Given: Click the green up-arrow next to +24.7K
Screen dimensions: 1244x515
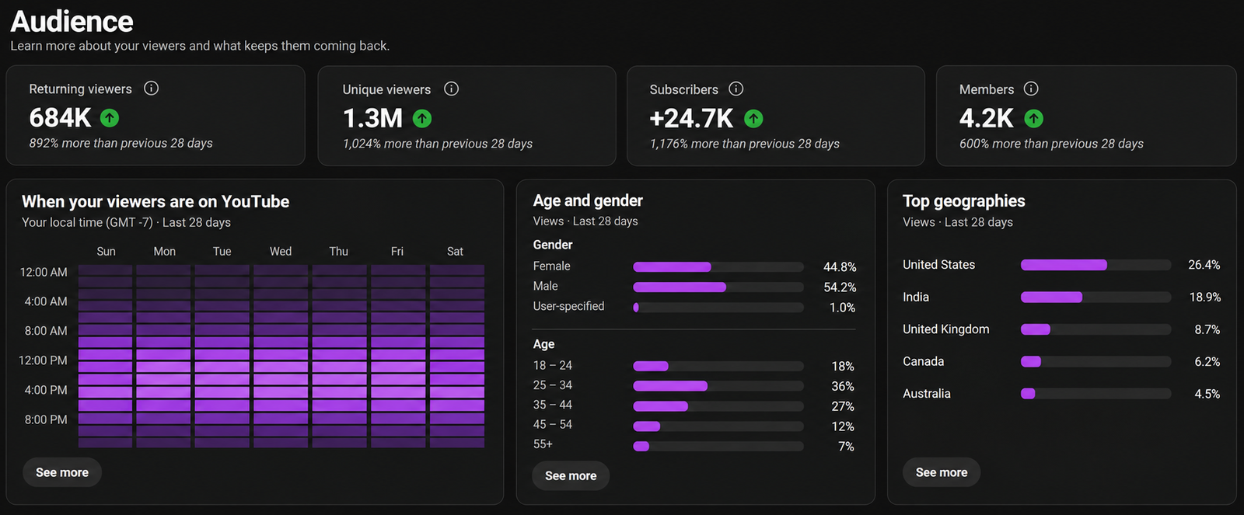Looking at the screenshot, I should pyautogui.click(x=753, y=118).
